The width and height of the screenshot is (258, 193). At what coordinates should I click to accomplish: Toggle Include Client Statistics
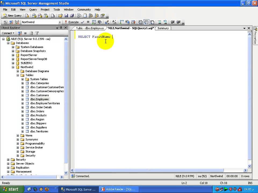(x=127, y=22)
